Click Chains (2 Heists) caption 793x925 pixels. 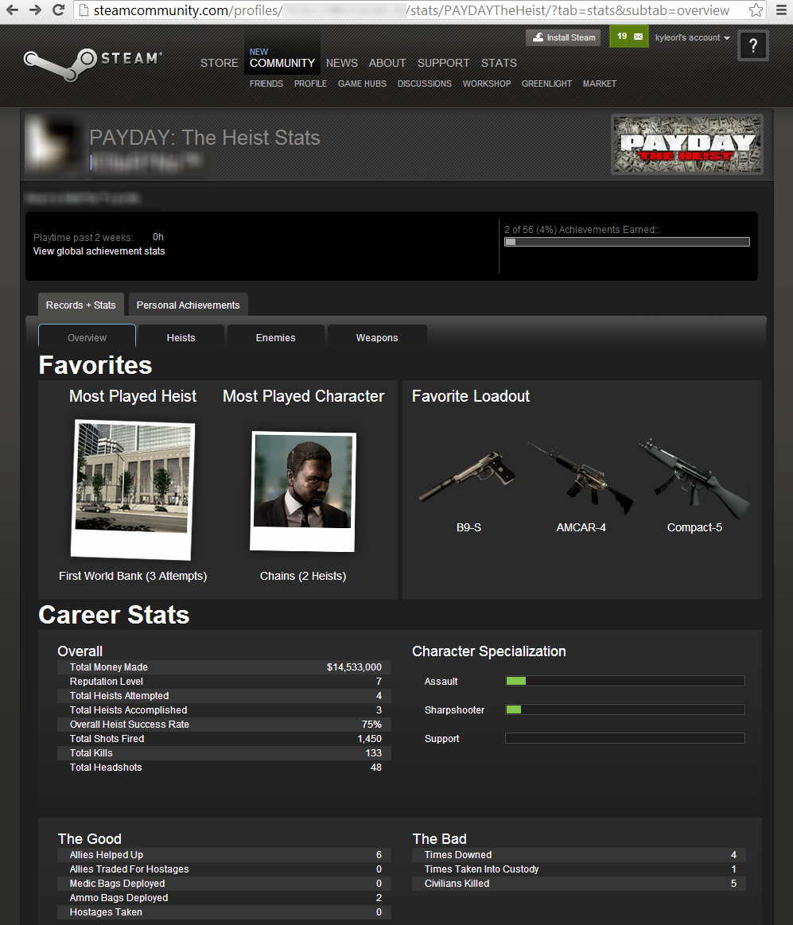(303, 576)
